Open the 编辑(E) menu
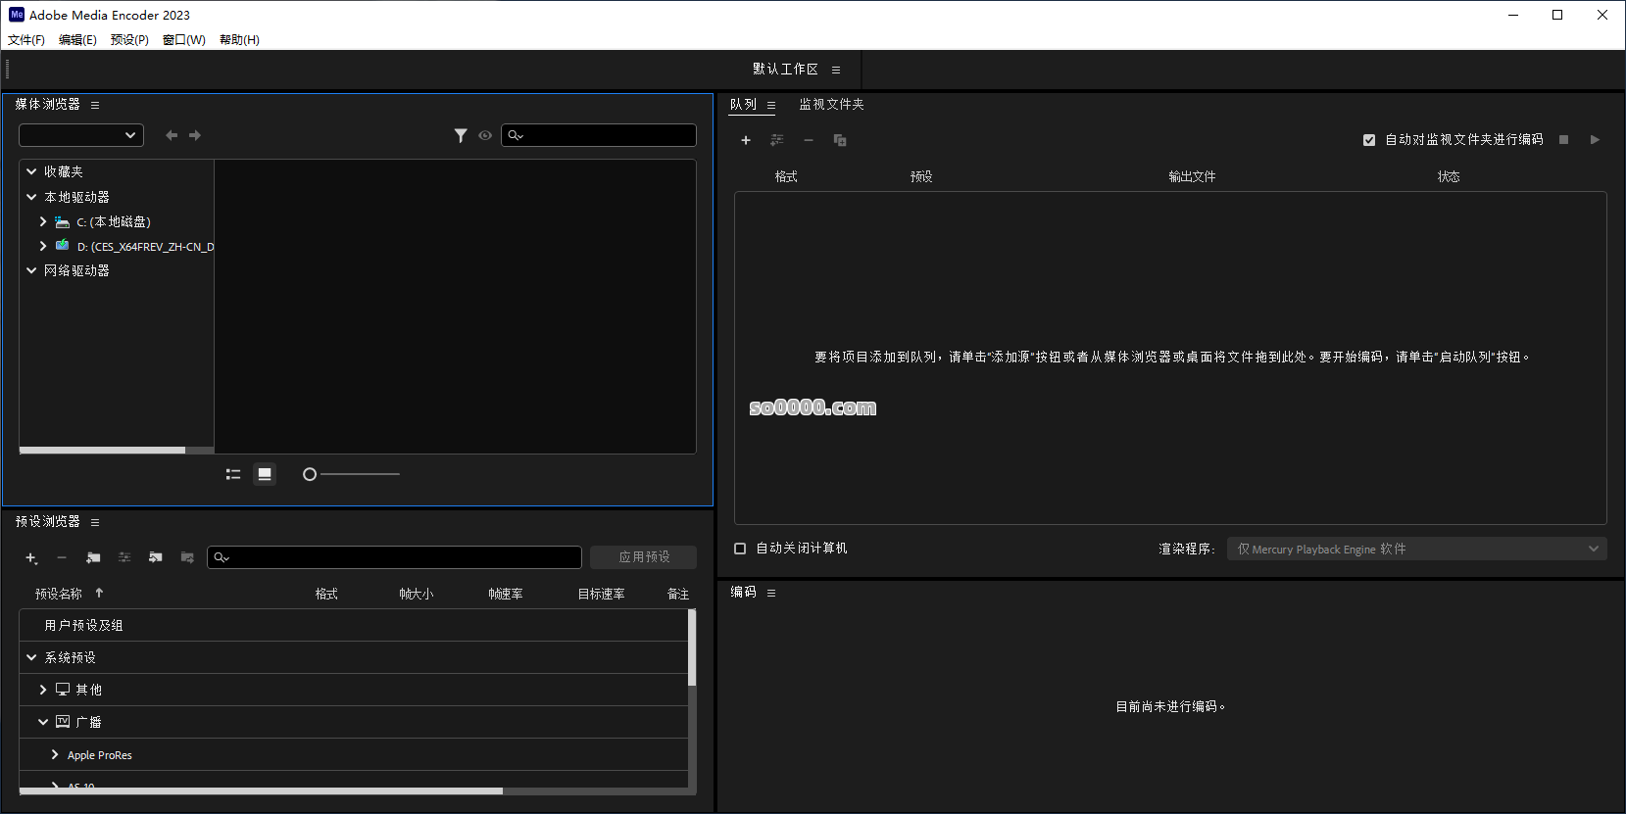 tap(77, 40)
